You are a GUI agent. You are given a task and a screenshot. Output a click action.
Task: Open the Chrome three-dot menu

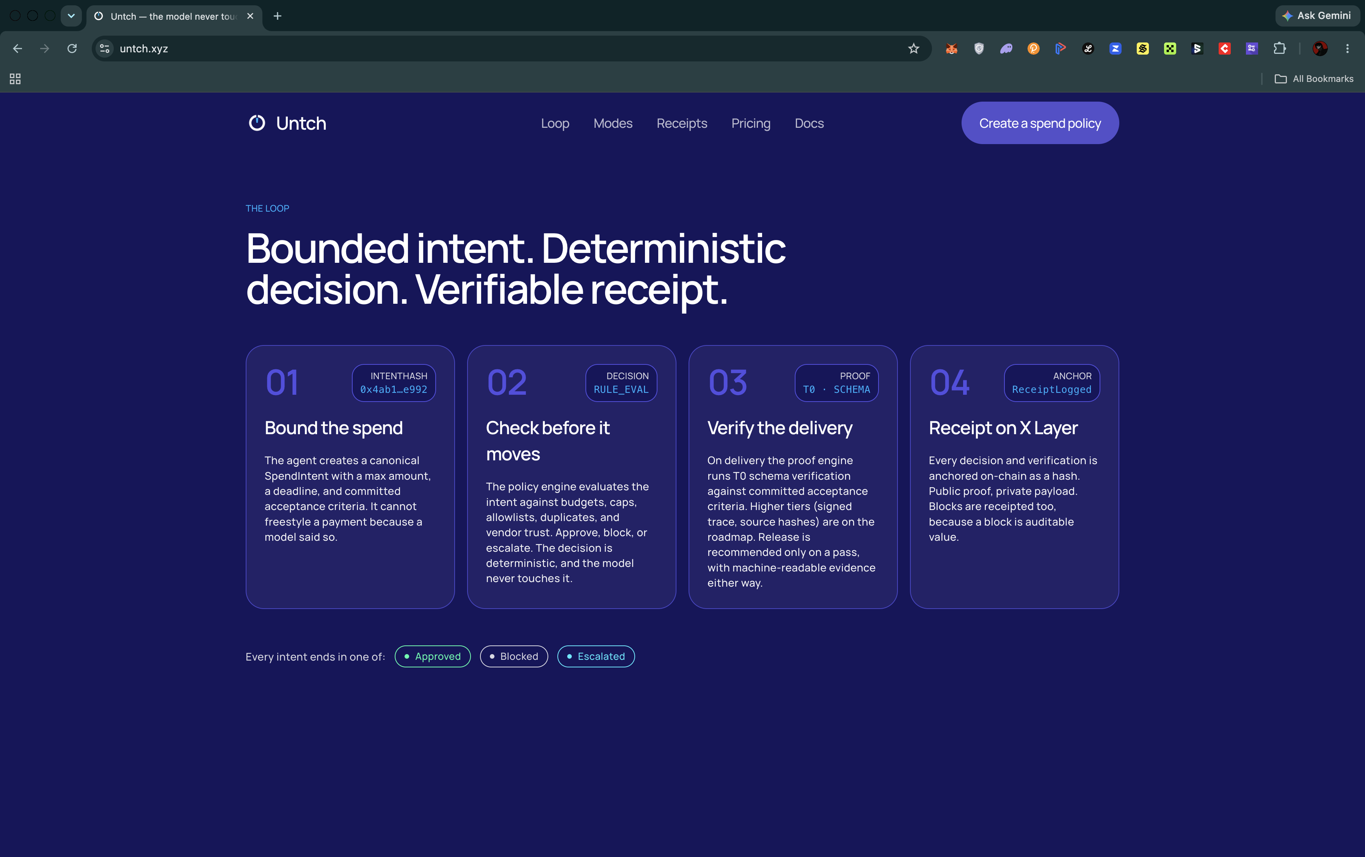(1348, 49)
